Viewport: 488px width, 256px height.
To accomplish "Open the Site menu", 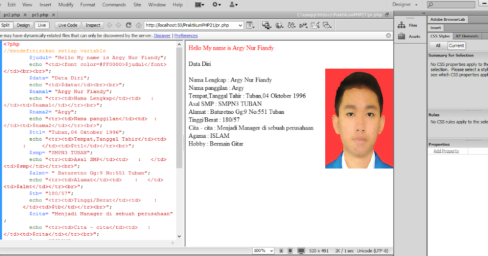I will click(x=137, y=5).
